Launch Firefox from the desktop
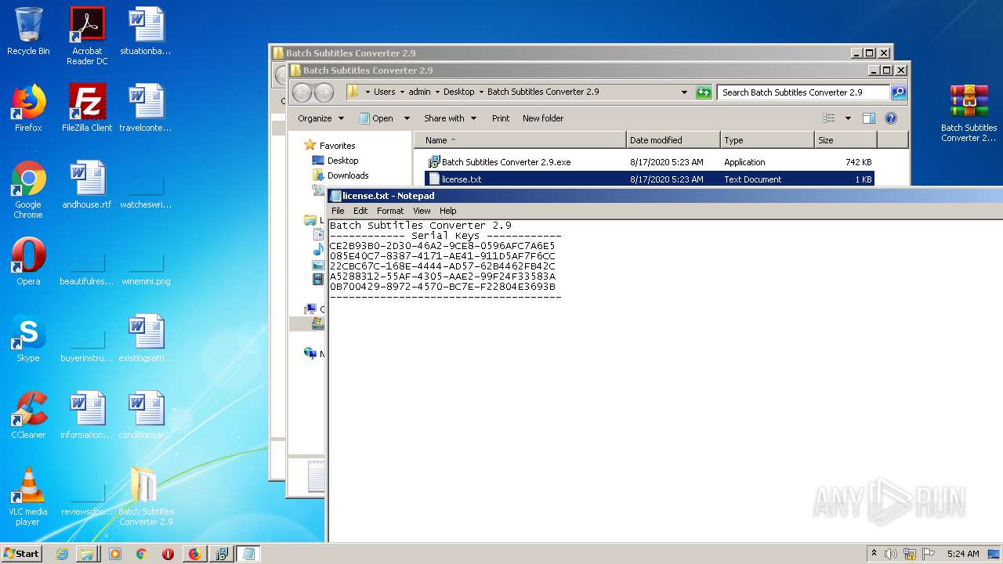 point(28,108)
